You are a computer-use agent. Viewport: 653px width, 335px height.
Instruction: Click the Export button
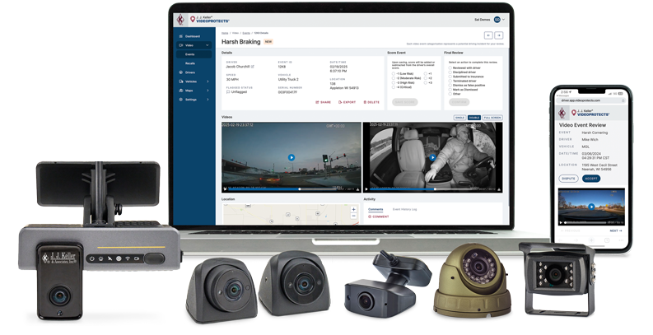click(347, 102)
